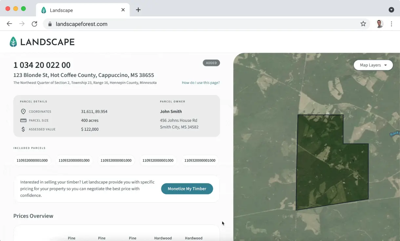
Task: Click the macOS green maximize button
Action: (23, 9)
